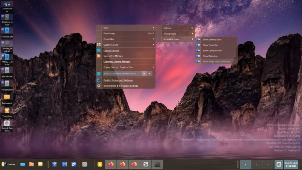Click the README.txt file icon
Viewport: 302px width, 170px height.
(x=7, y=70)
